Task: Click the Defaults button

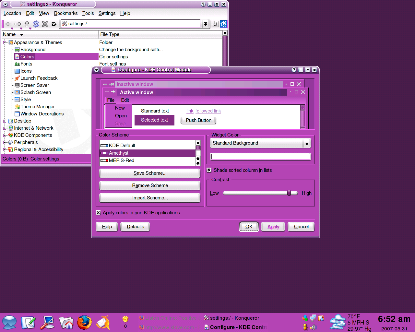Action: click(135, 227)
